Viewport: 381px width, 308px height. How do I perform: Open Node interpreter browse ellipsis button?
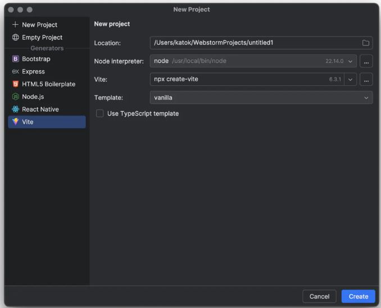click(366, 61)
